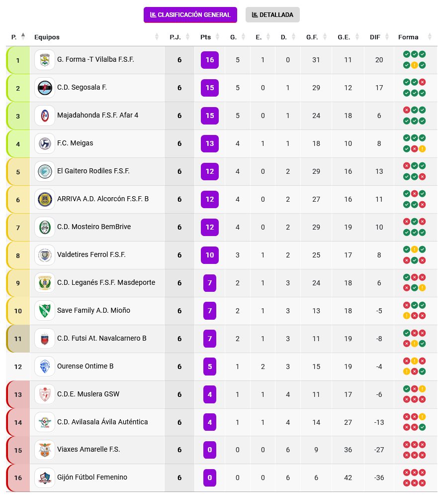Click the G. Forma -T Vilalba team crest
The image size is (439, 497).
coord(45,60)
